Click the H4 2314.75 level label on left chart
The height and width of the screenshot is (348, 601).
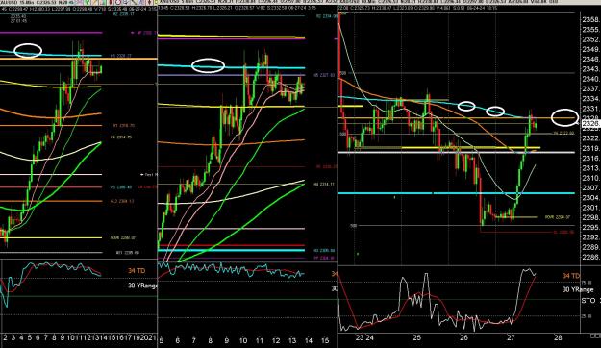point(121,137)
